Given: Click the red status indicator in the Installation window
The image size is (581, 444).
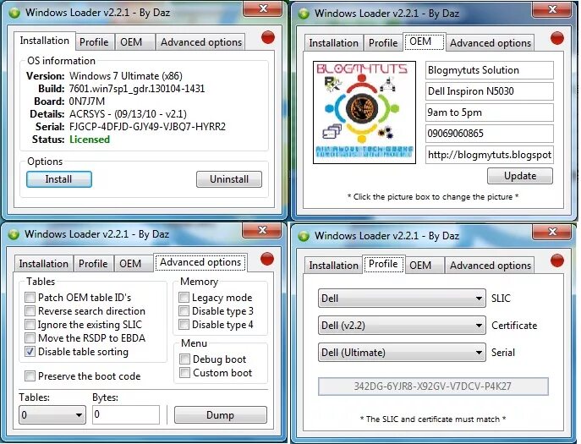Looking at the screenshot, I should point(268,37).
